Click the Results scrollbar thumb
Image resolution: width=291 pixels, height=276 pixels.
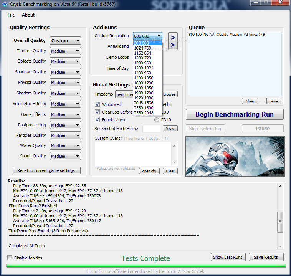280,222
